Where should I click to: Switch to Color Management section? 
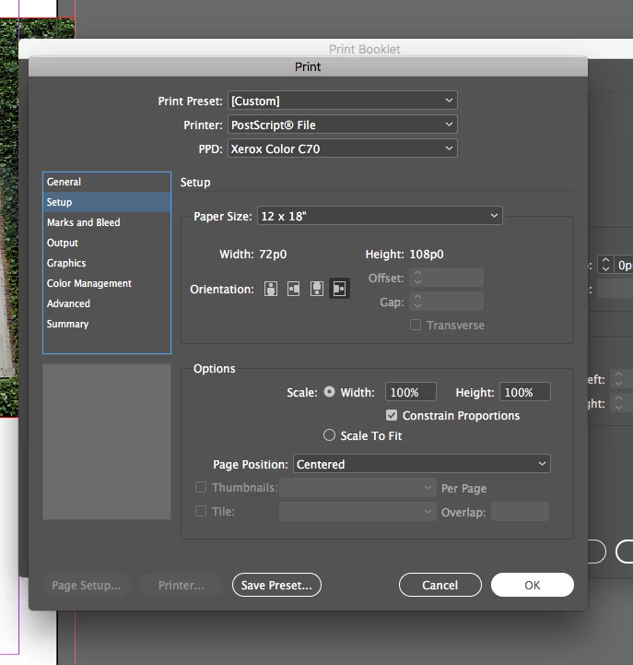(107, 283)
